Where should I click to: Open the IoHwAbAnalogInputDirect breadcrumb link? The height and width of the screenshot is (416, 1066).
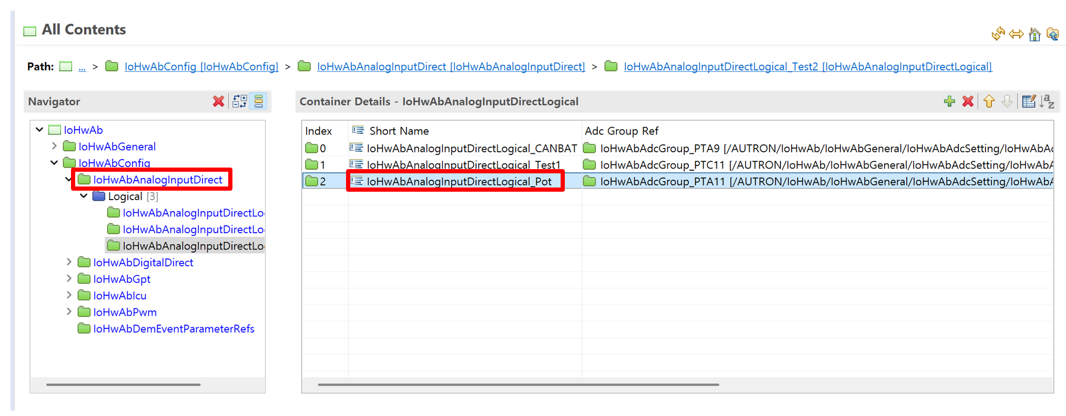pyautogui.click(x=451, y=67)
